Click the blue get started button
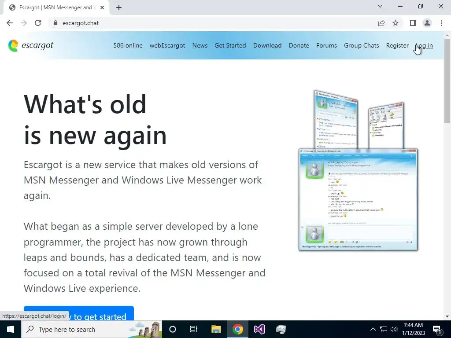Image resolution: width=451 pixels, height=338 pixels. coord(79,313)
